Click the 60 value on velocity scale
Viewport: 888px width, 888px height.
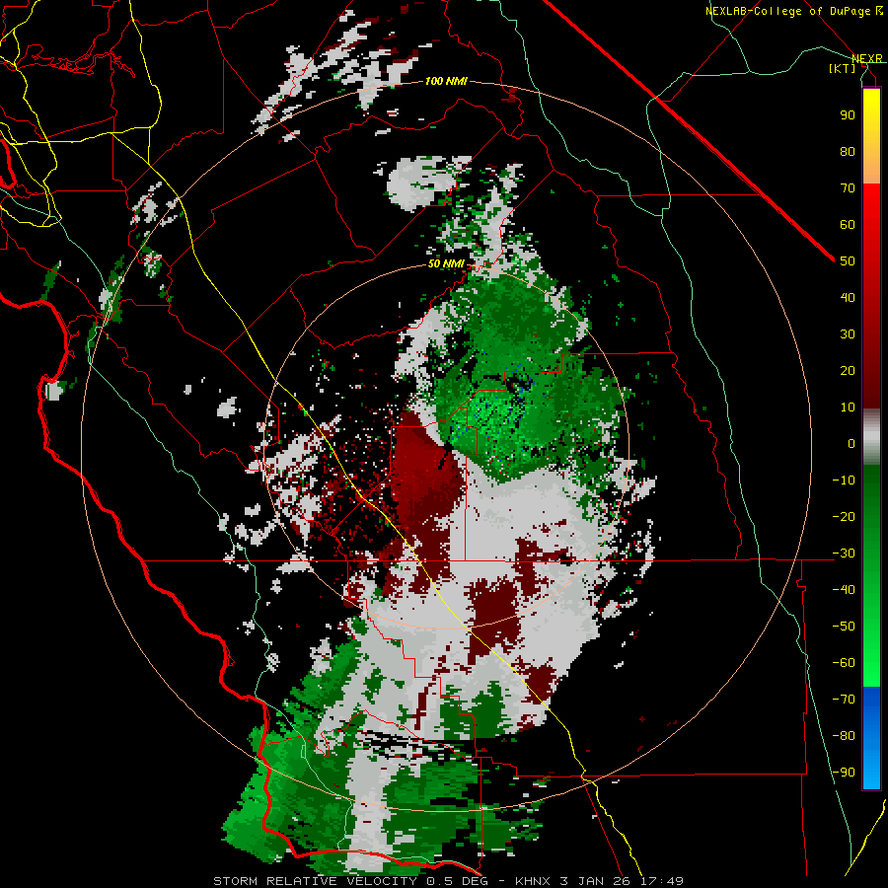tap(848, 225)
